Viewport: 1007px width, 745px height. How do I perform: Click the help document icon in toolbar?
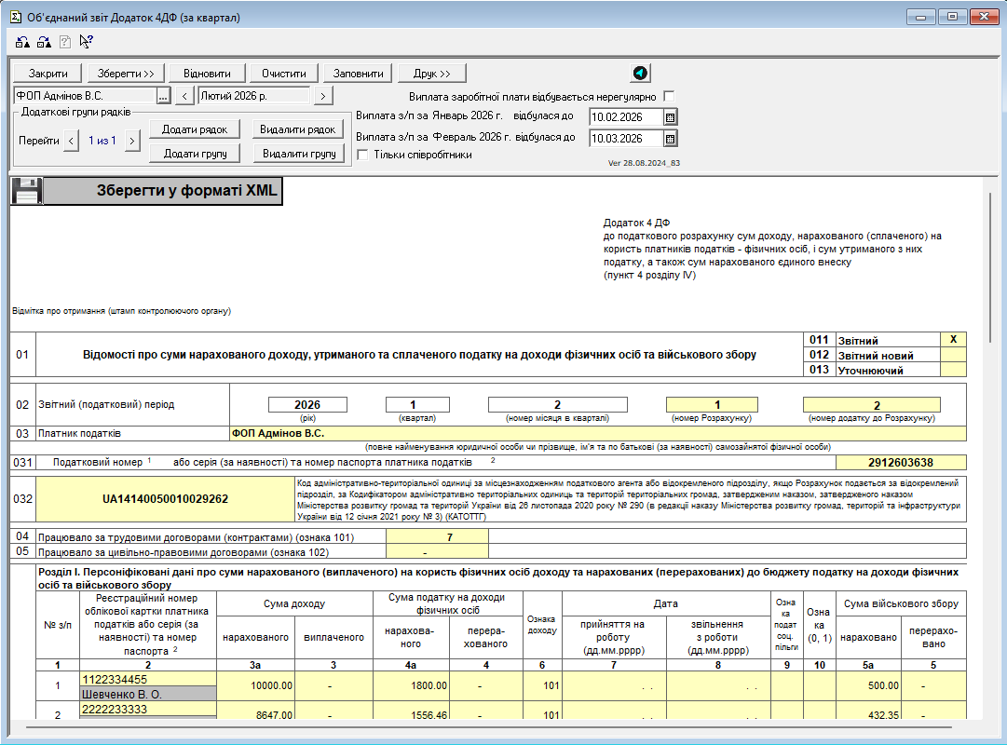pyautogui.click(x=65, y=42)
